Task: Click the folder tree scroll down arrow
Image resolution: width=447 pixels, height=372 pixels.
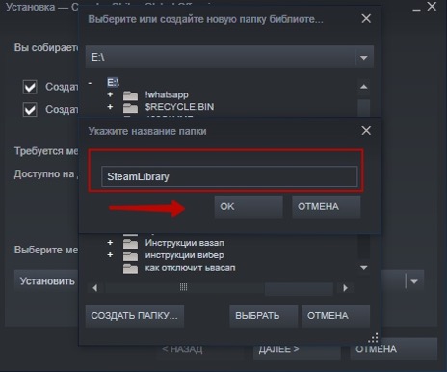Action: coord(364,268)
